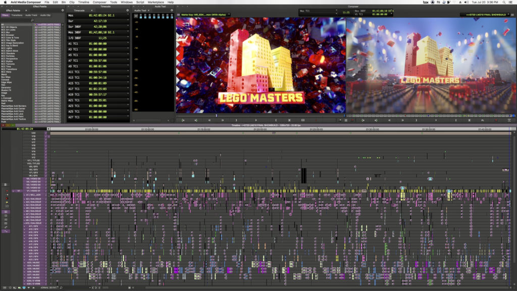Select the V1 / VIDEO 01 track selector

[x=34, y=190]
